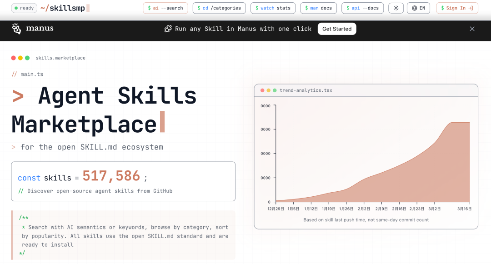Open the ai --search nav item
The height and width of the screenshot is (264, 491).
coord(165,8)
